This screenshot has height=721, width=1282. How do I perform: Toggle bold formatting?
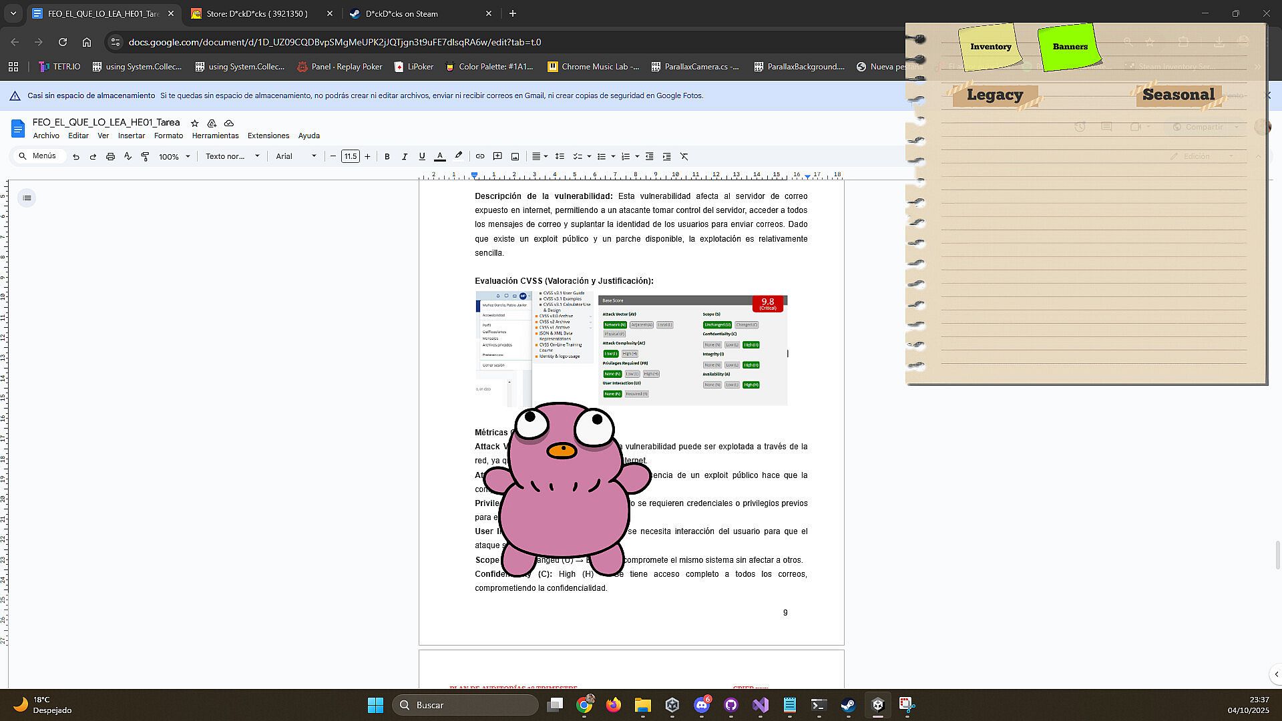(x=387, y=156)
